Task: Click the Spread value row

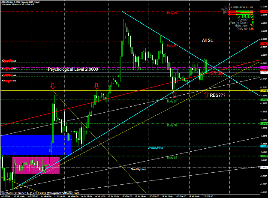Action: [245, 19]
